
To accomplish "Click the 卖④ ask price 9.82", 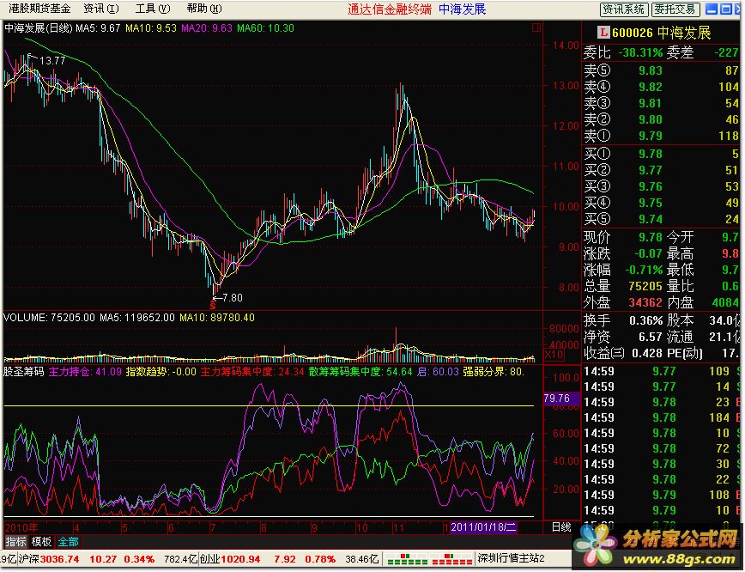I will [x=650, y=87].
